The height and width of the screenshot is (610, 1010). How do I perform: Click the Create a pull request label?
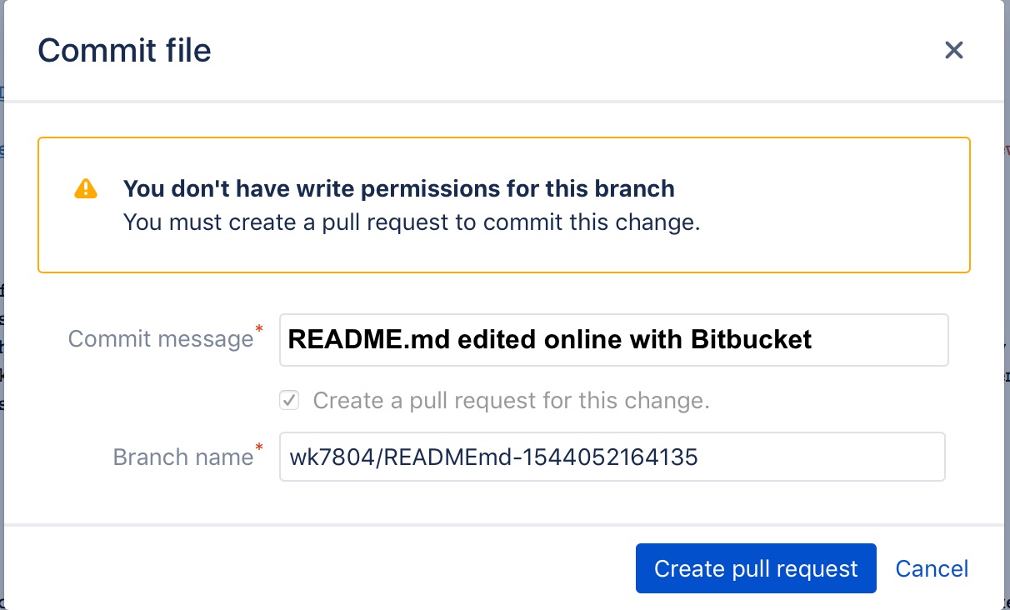pyautogui.click(x=511, y=400)
